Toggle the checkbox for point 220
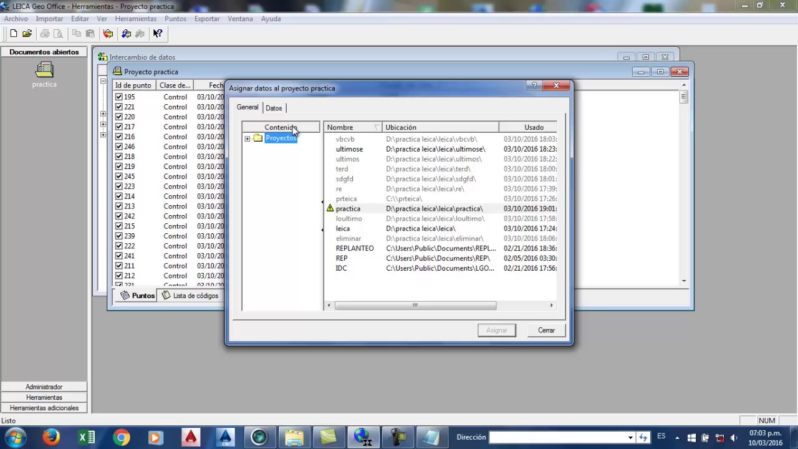The width and height of the screenshot is (798, 449). pyautogui.click(x=118, y=117)
